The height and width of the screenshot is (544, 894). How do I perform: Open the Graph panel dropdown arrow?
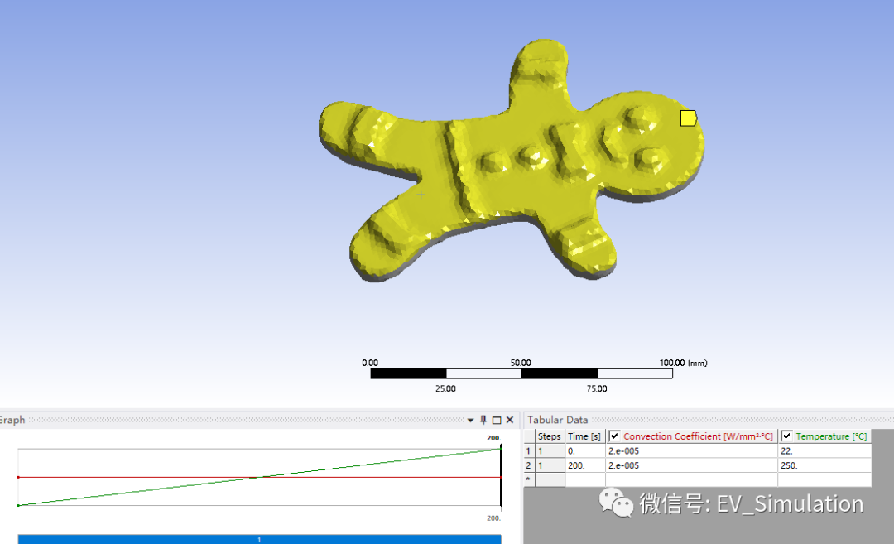click(470, 421)
